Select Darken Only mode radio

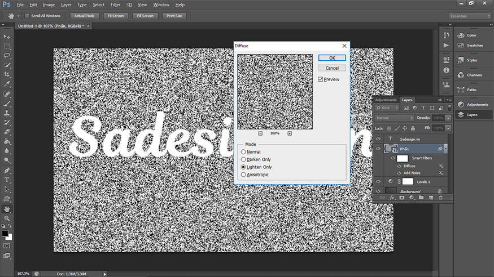[x=243, y=159]
